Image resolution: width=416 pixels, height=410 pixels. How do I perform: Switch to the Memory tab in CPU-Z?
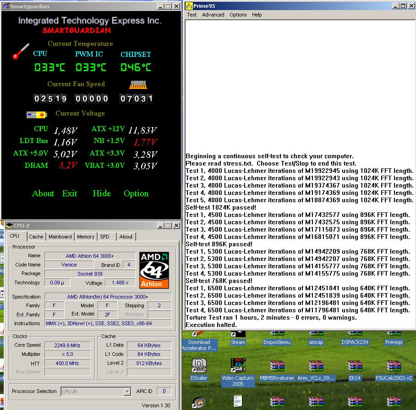tap(86, 237)
